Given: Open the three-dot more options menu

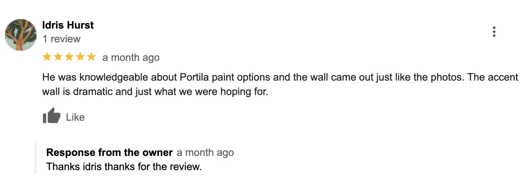Looking at the screenshot, I should pyautogui.click(x=494, y=32).
